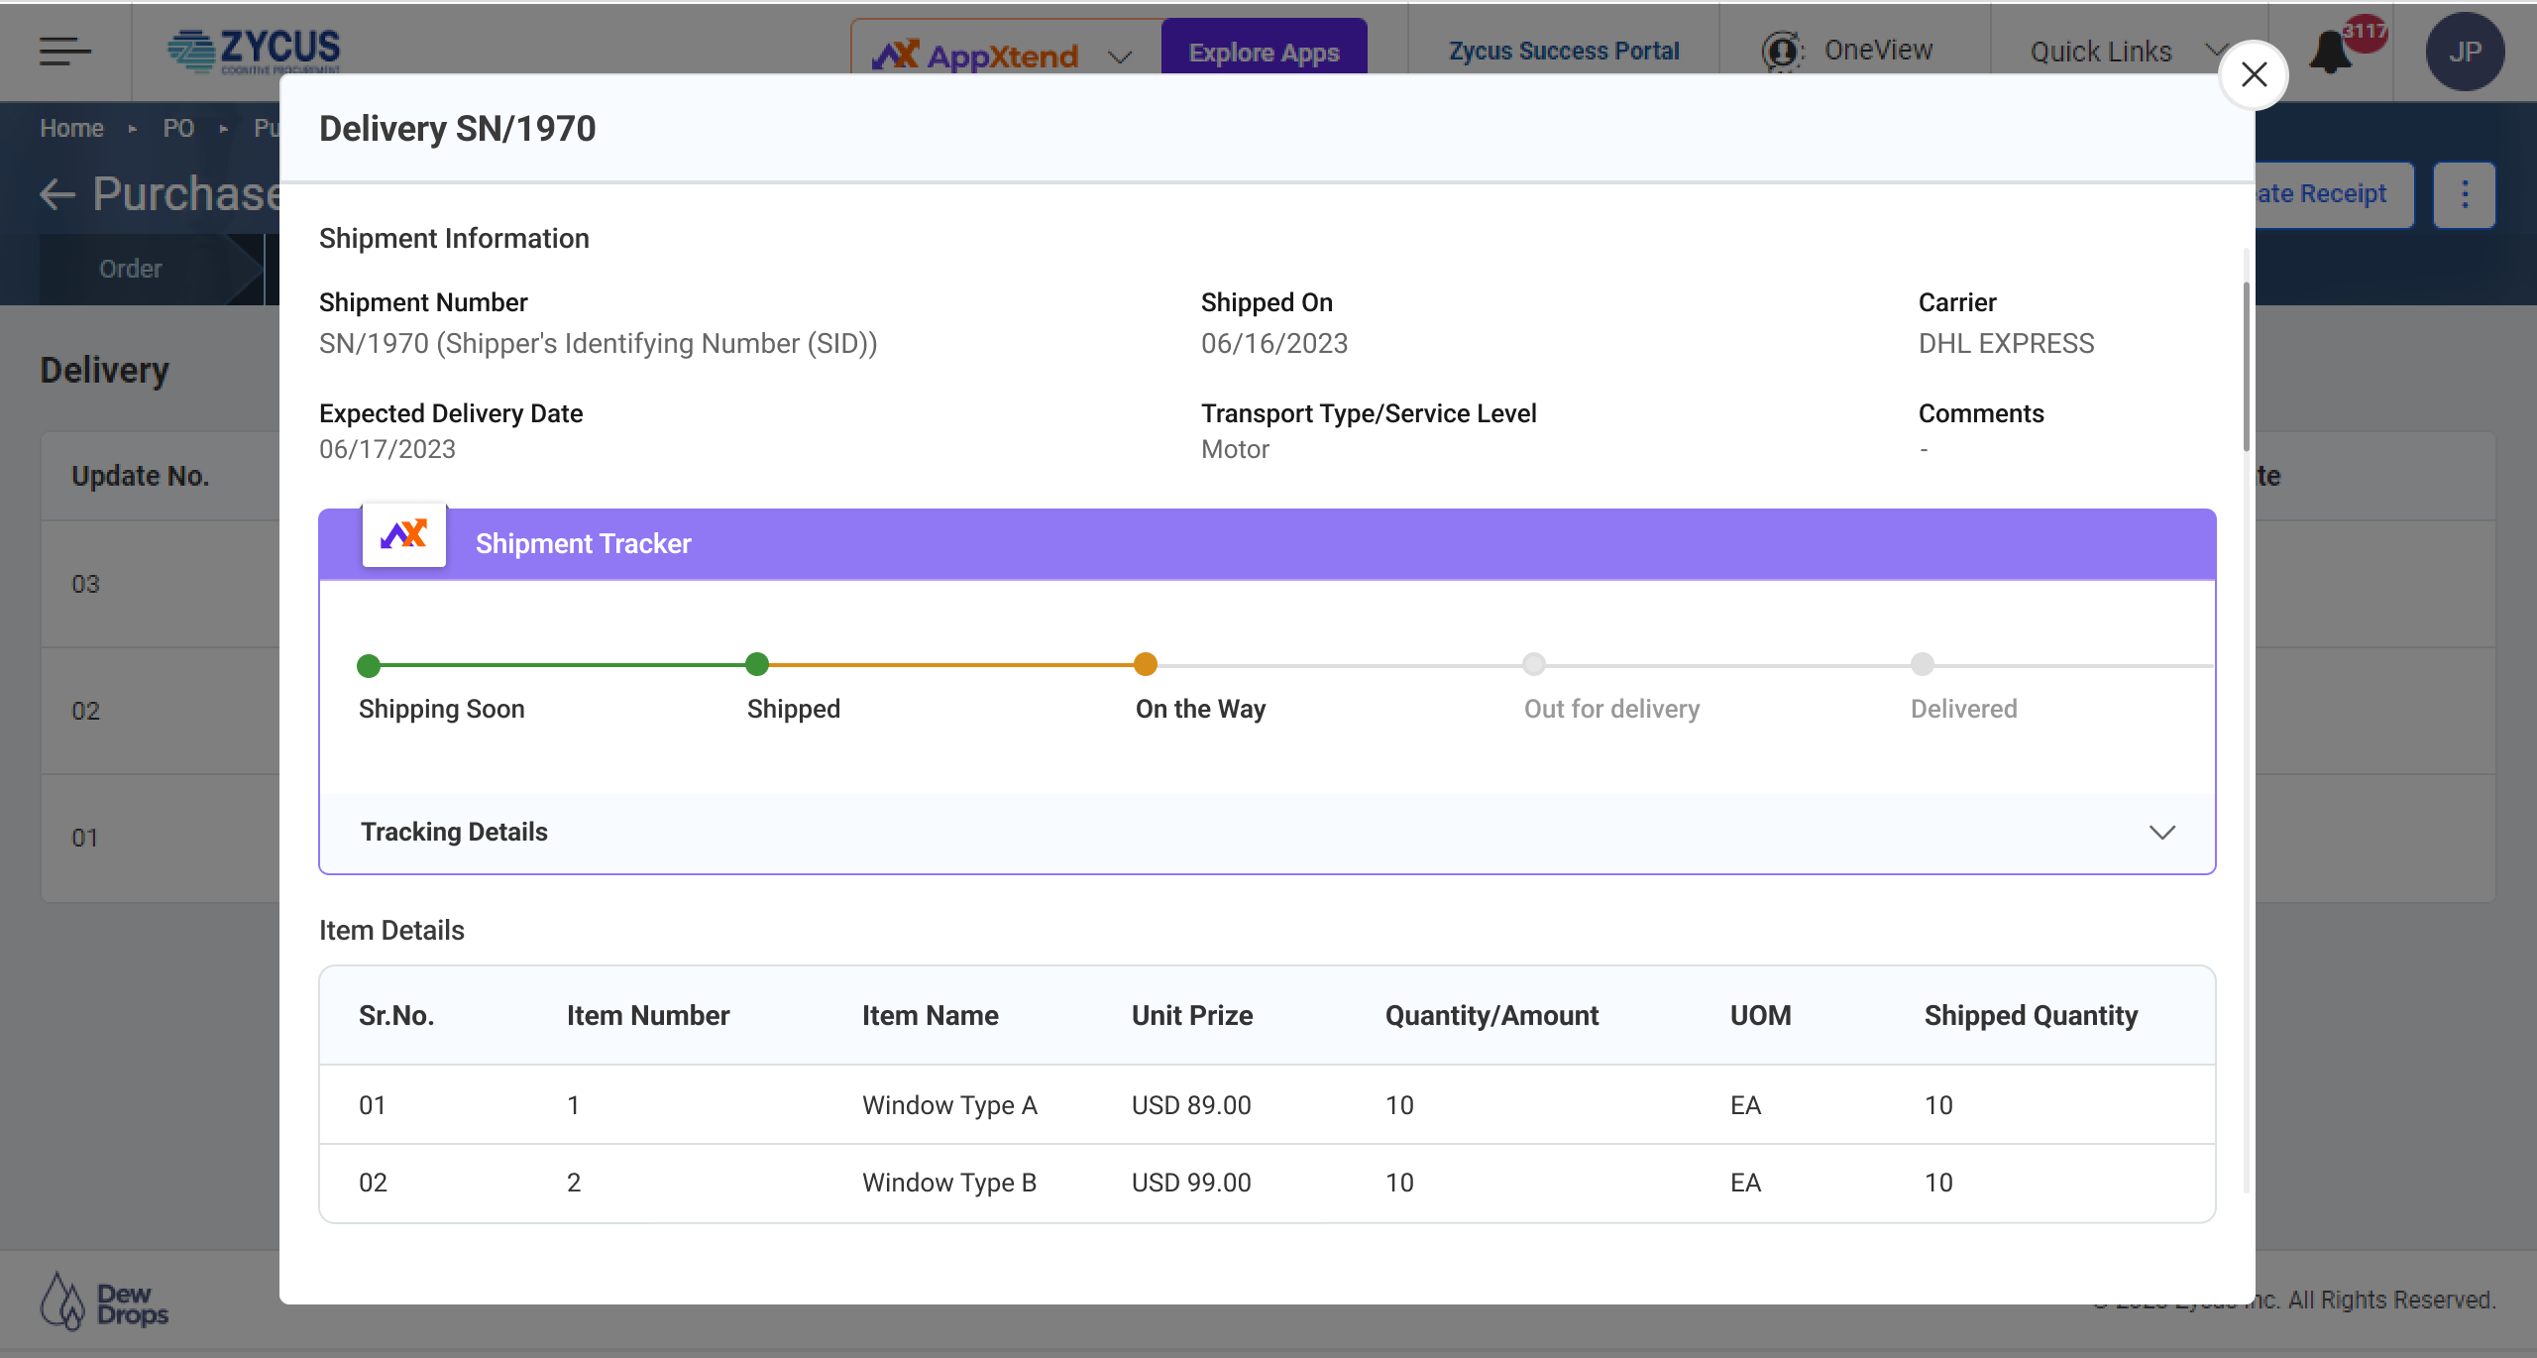
Task: Expand the Tracking Details section
Action: tap(2161, 833)
